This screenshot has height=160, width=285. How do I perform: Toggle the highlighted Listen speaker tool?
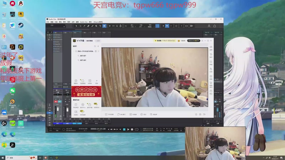[104, 26]
